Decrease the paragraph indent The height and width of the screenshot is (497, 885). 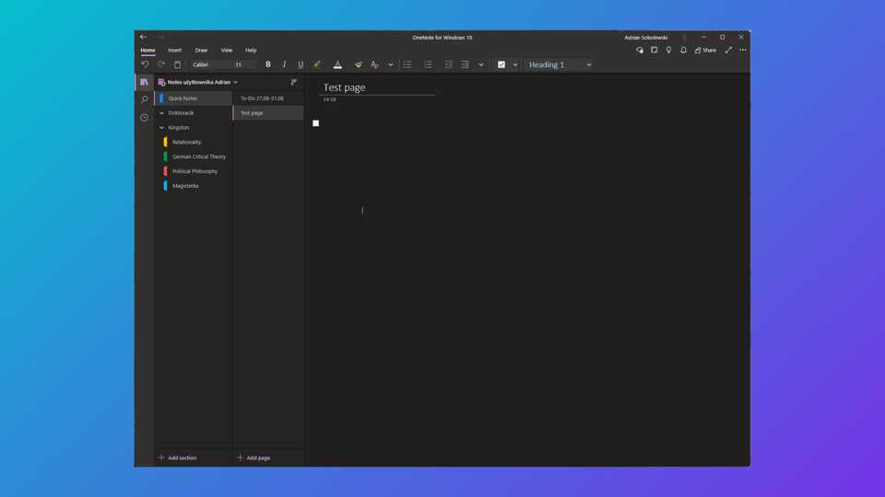tap(448, 64)
